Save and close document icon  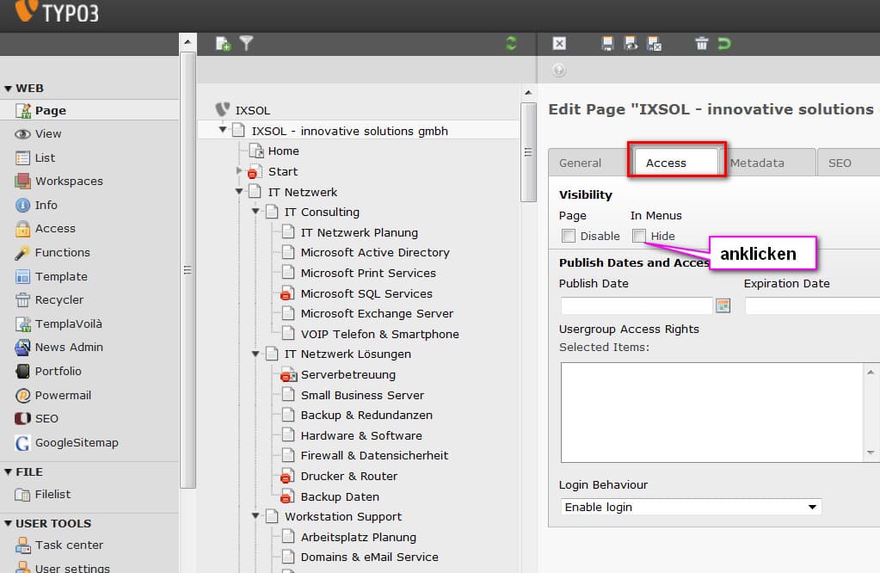tap(655, 44)
